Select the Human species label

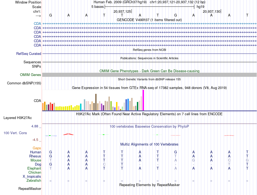pos(35,152)
